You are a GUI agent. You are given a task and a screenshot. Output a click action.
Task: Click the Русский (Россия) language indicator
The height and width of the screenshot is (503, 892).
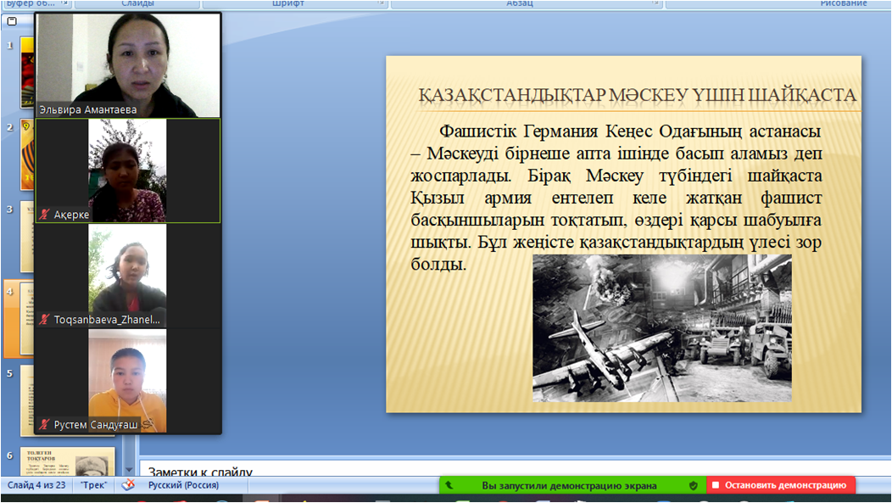click(183, 485)
